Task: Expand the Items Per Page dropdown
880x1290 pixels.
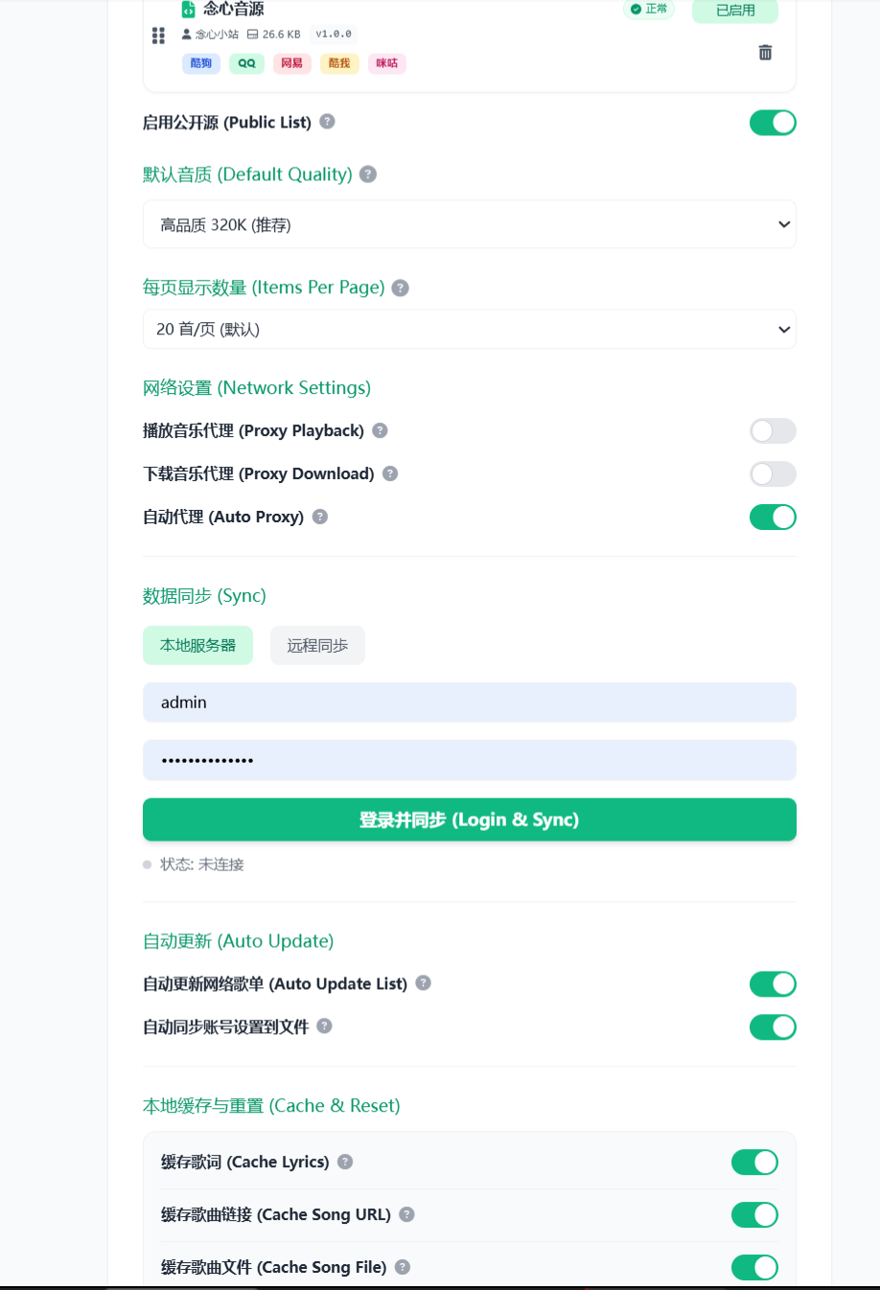Action: (470, 330)
